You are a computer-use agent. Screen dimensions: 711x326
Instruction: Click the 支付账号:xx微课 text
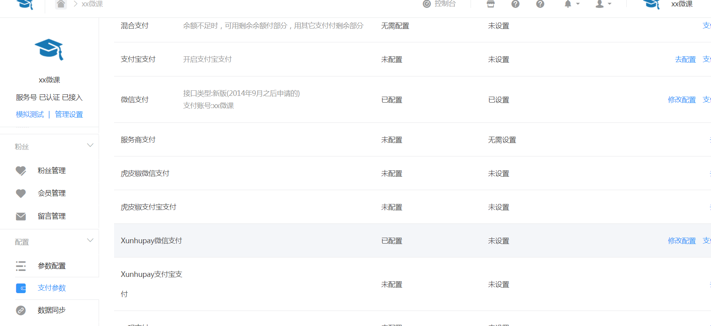[x=208, y=106]
